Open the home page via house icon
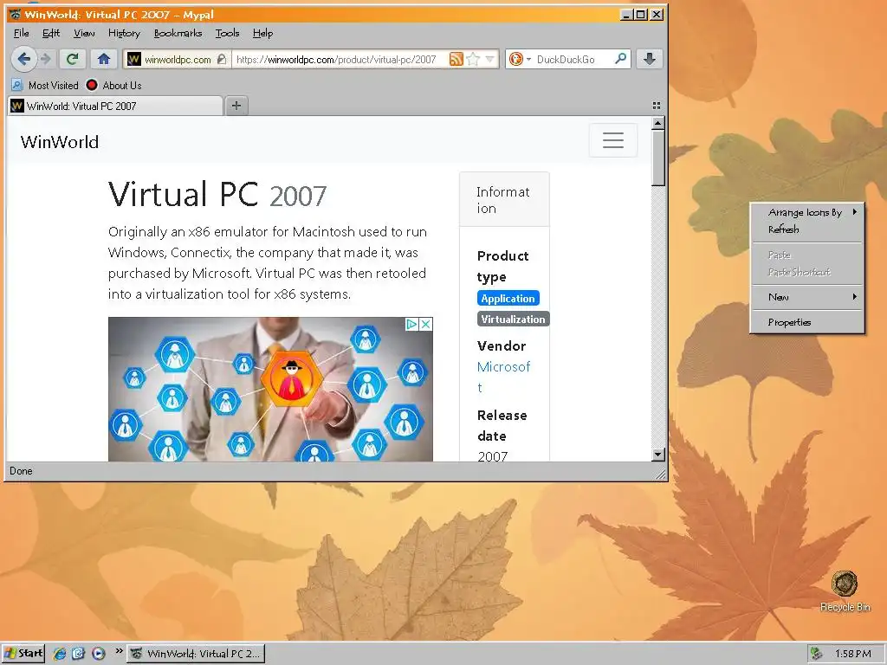887x665 pixels. (104, 59)
